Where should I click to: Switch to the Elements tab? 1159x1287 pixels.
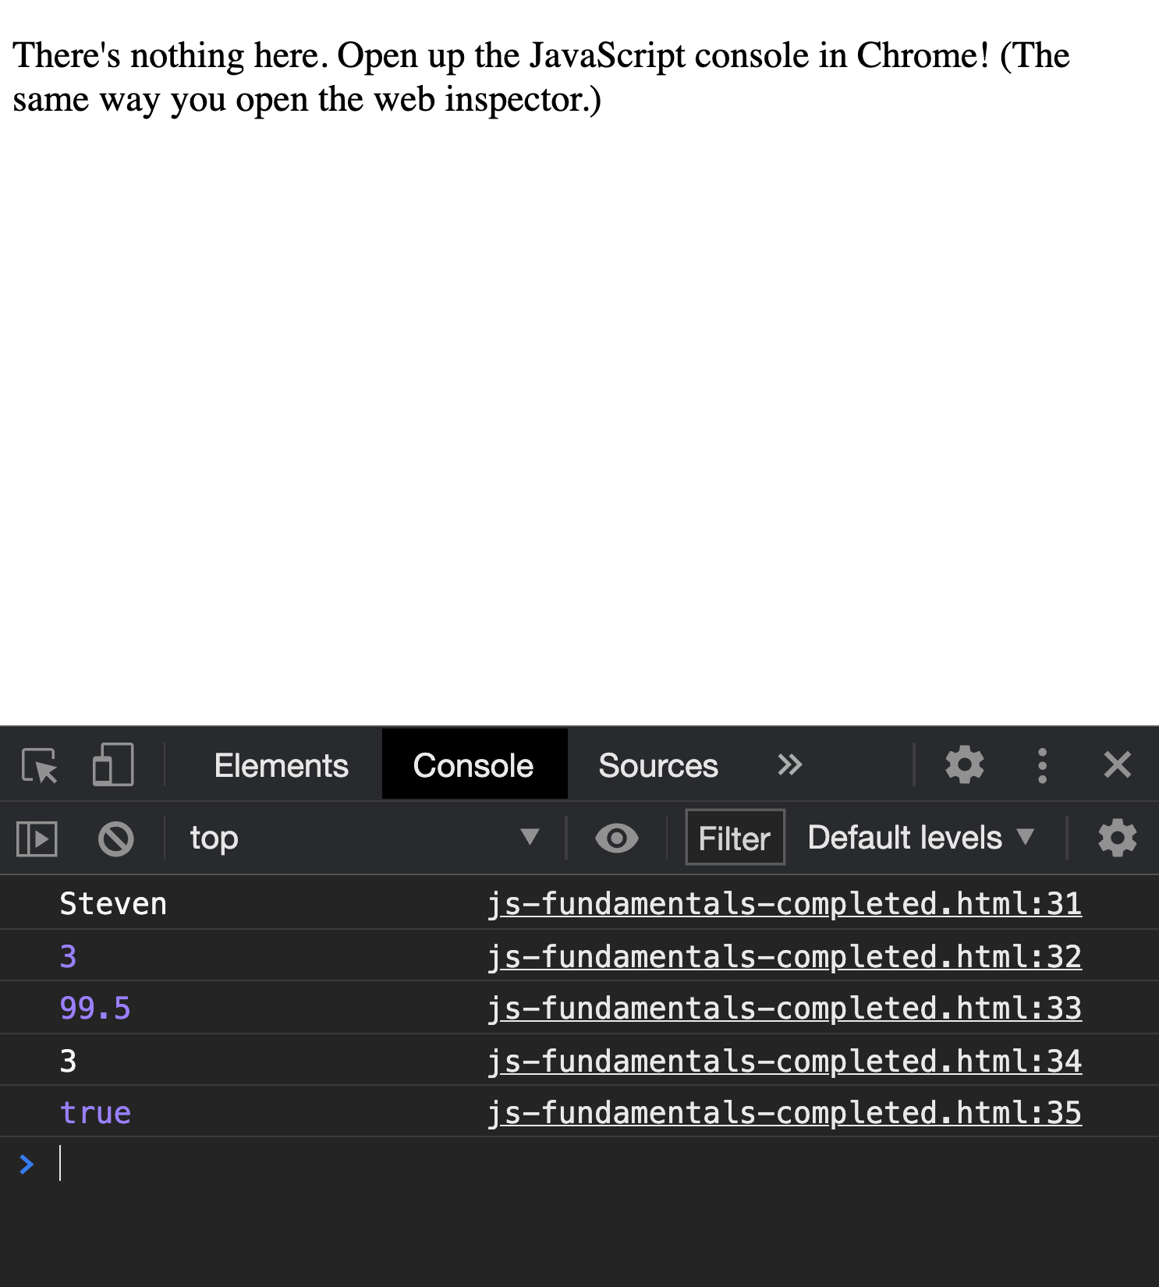pyautogui.click(x=281, y=765)
